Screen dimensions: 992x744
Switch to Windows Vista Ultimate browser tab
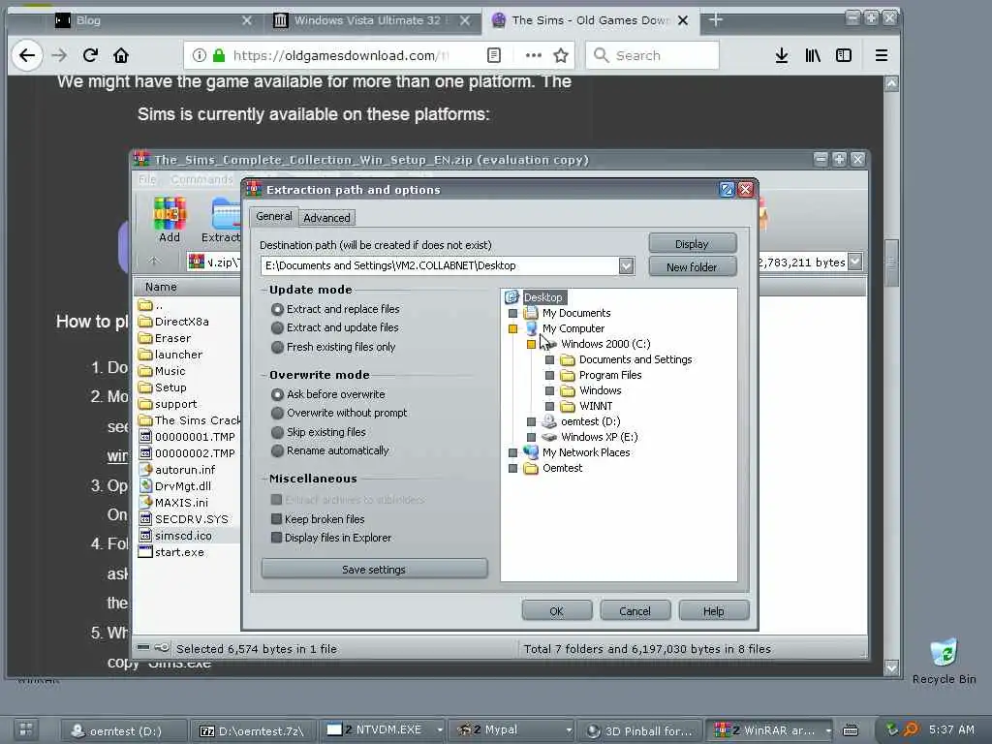pos(372,20)
